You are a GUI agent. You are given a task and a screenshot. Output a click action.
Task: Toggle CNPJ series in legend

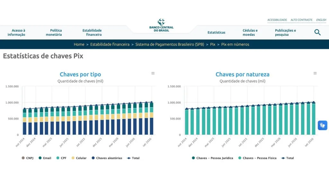pyautogui.click(x=28, y=158)
